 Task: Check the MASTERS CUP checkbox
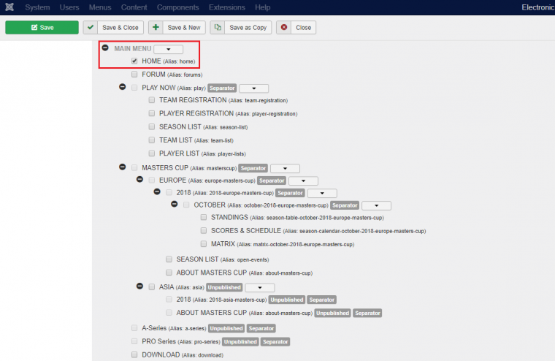point(134,167)
